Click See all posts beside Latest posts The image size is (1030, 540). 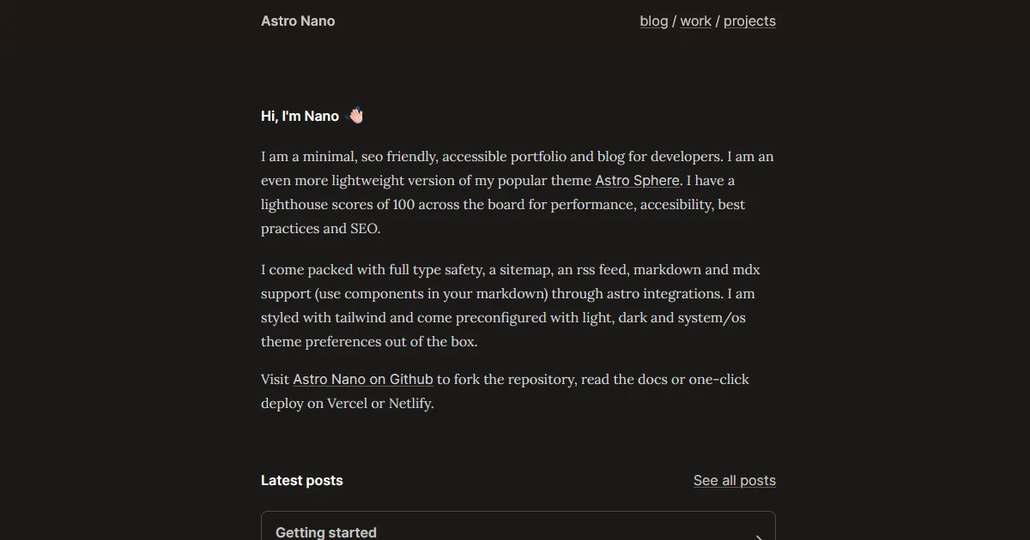tap(734, 480)
